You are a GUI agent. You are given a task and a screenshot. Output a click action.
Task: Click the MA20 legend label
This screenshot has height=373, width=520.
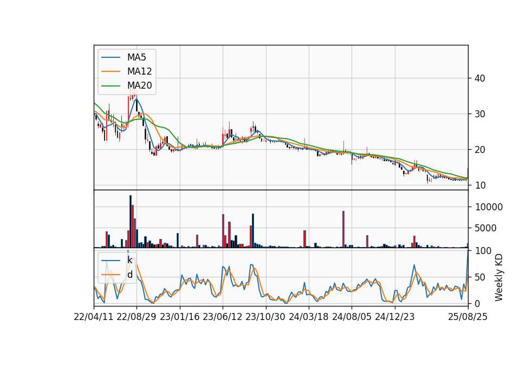[139, 86]
